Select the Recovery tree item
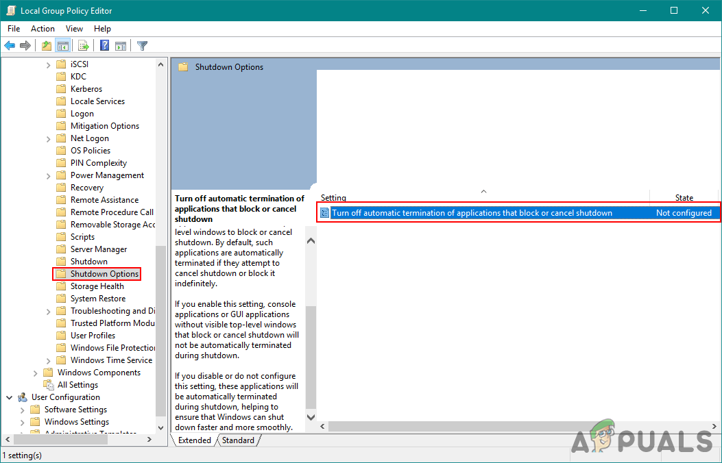722x463 pixels. pyautogui.click(x=87, y=188)
